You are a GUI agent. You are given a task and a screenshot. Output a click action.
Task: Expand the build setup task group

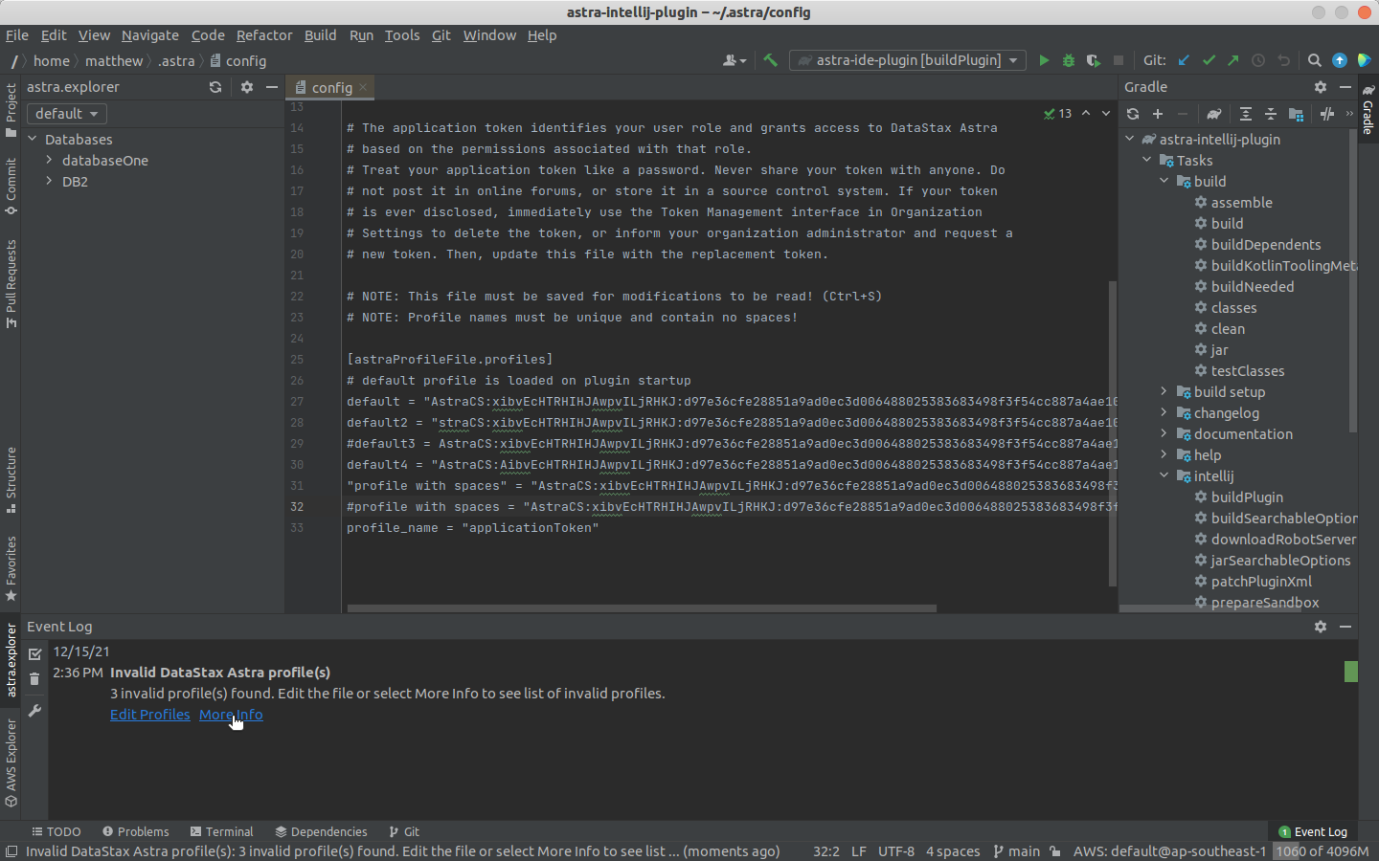(1164, 392)
